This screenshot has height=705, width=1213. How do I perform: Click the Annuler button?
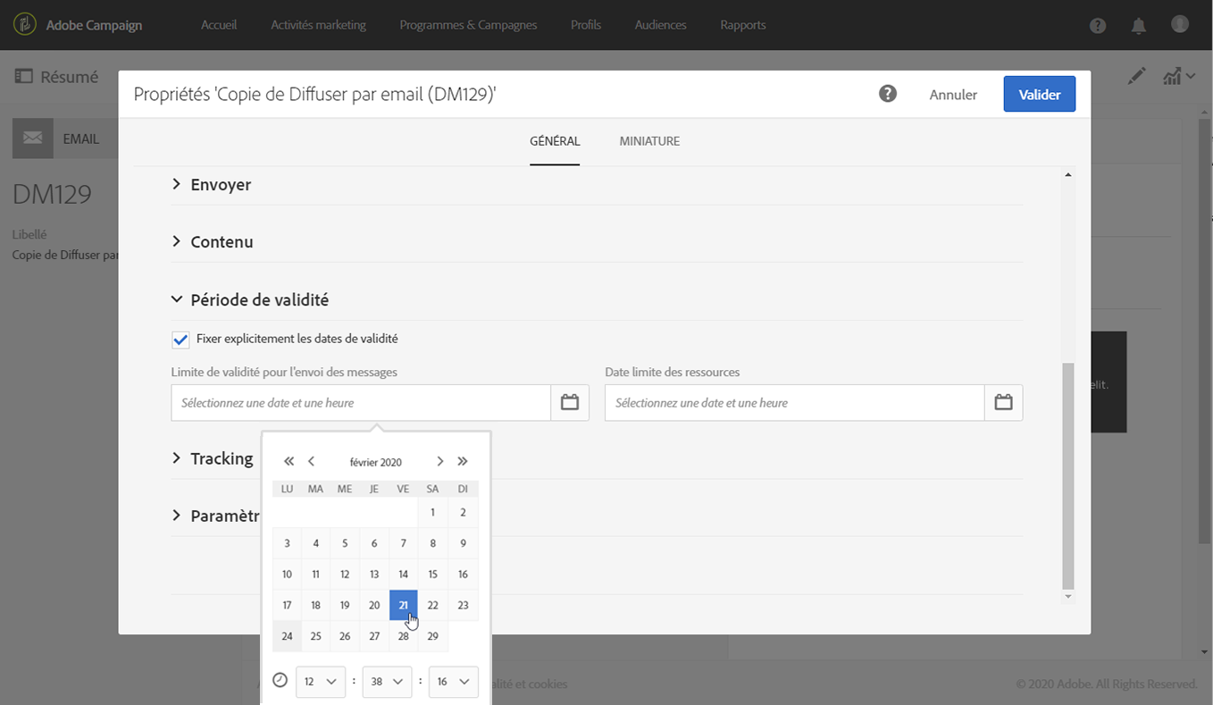coord(953,95)
